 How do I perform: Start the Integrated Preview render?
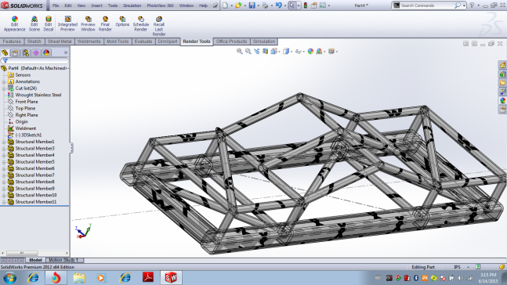pos(67,24)
